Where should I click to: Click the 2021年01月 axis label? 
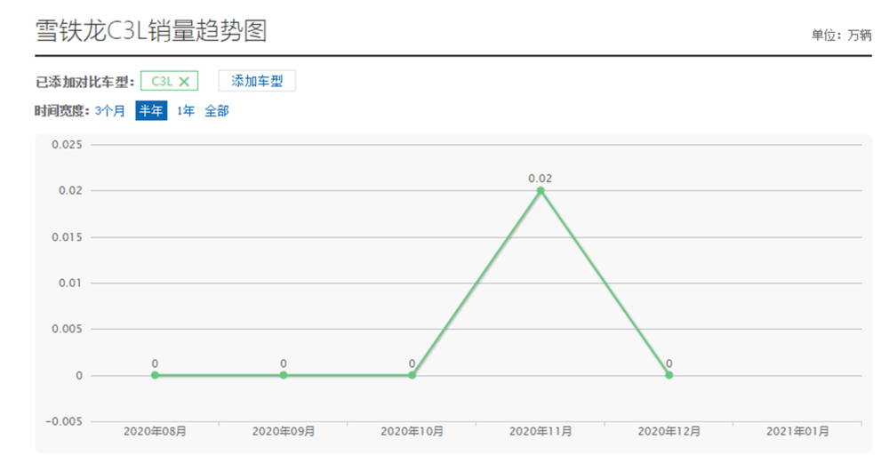[797, 432]
